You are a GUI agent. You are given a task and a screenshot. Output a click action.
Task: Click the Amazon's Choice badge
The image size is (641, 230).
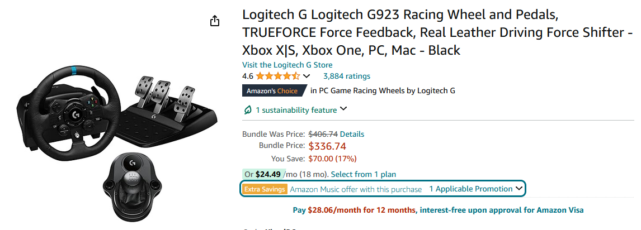[x=274, y=90]
